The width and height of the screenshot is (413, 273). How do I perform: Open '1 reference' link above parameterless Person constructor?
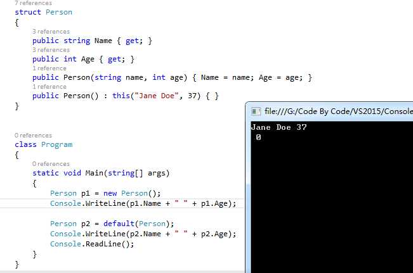pyautogui.click(x=49, y=87)
